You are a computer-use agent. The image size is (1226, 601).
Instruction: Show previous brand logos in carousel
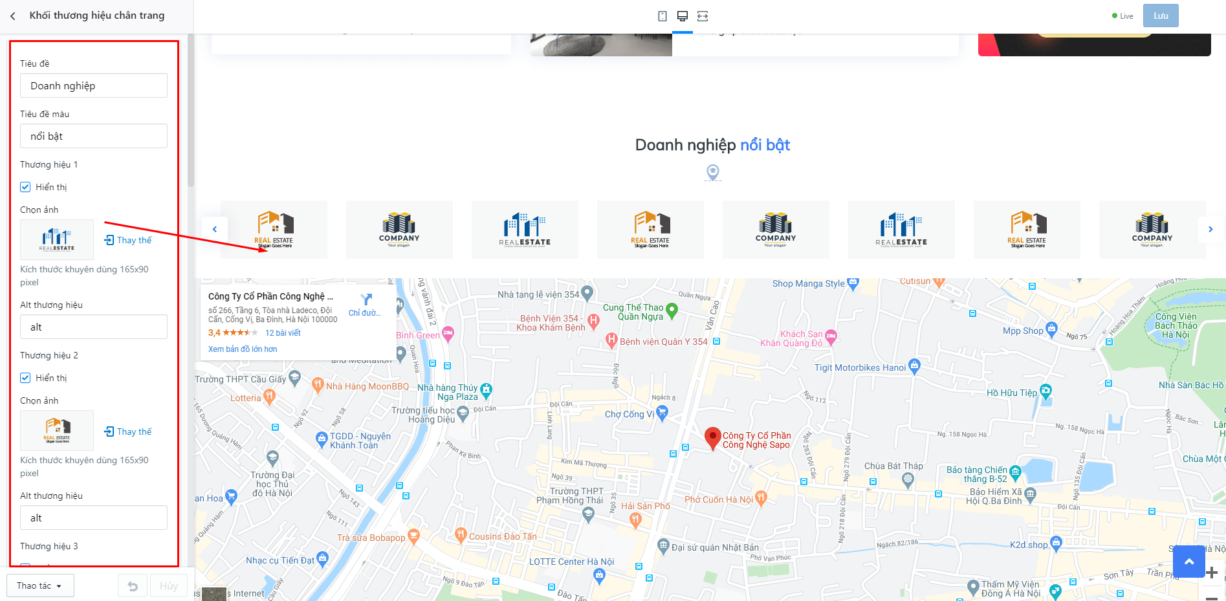[x=215, y=229]
